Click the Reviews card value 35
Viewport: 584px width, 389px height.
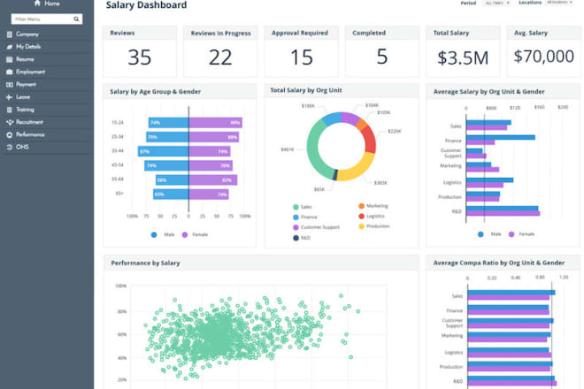[x=140, y=57]
